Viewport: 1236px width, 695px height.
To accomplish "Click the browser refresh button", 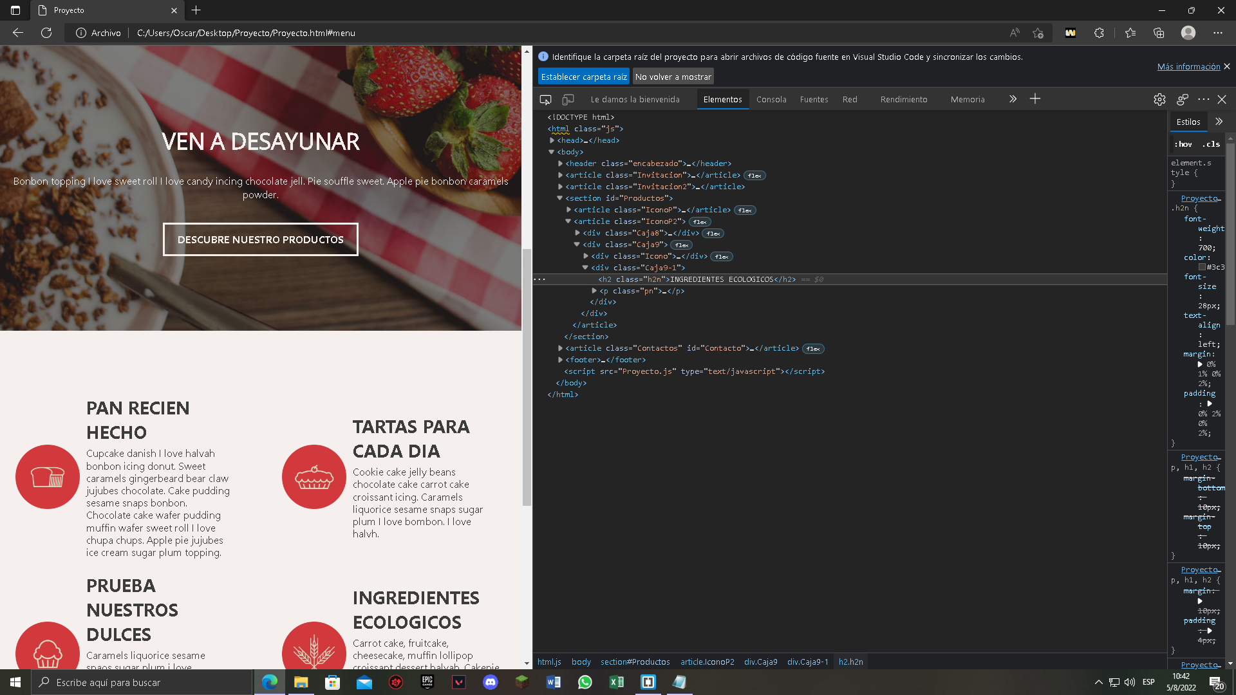I will click(46, 33).
